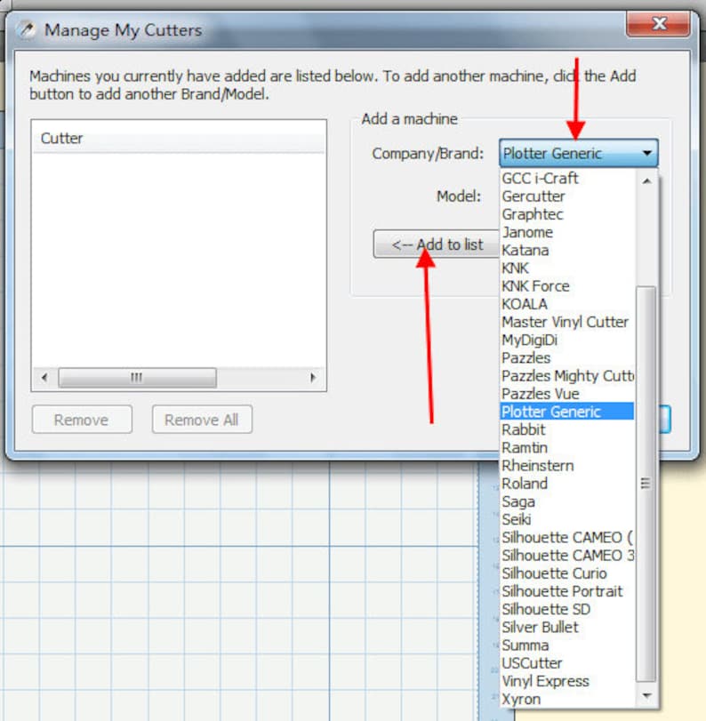Click brand list scroll up arrow
Viewport: 706px width, 721px height.
pyautogui.click(x=646, y=180)
